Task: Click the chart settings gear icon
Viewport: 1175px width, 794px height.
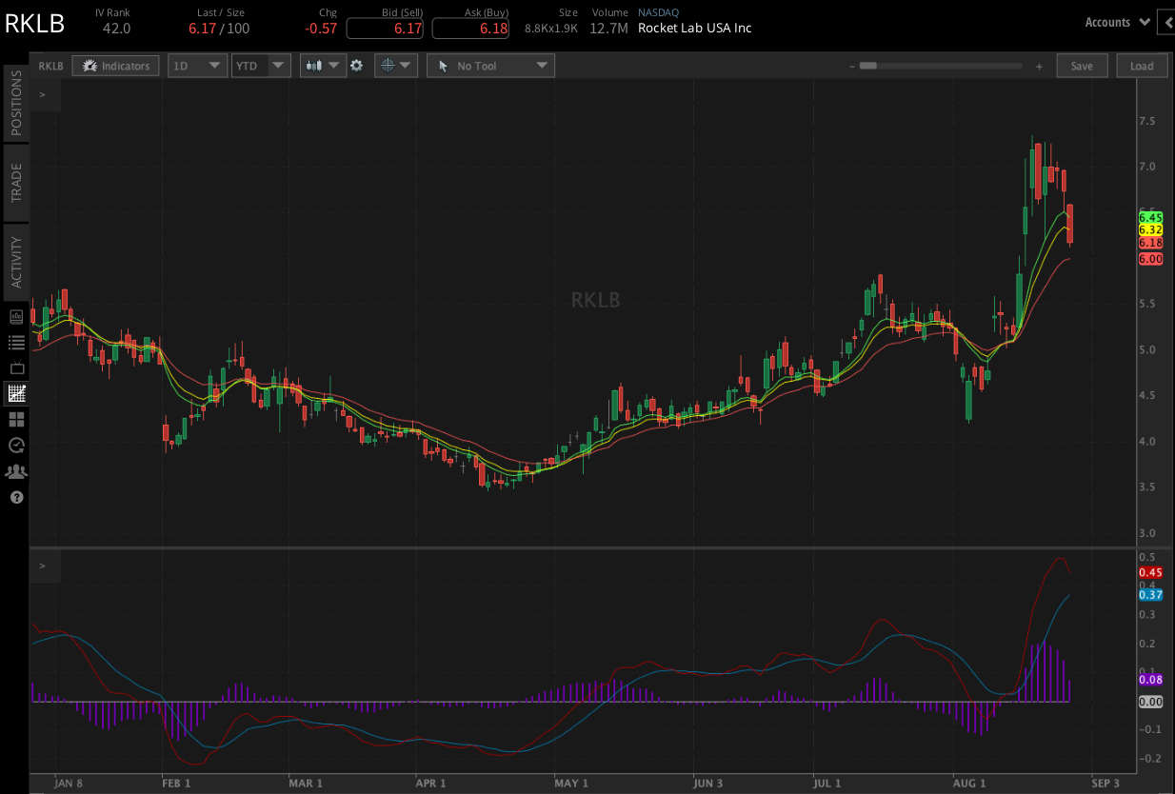Action: pyautogui.click(x=356, y=66)
